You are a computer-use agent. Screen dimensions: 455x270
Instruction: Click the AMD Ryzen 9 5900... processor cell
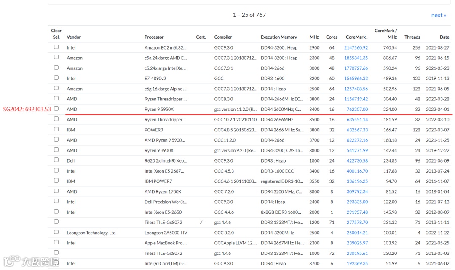click(x=165, y=140)
